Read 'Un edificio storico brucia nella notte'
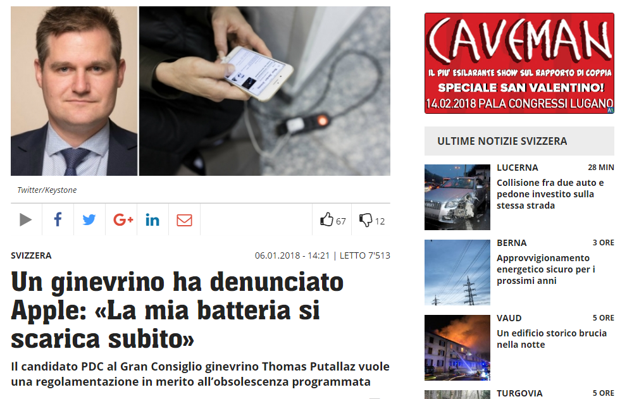 click(552, 339)
